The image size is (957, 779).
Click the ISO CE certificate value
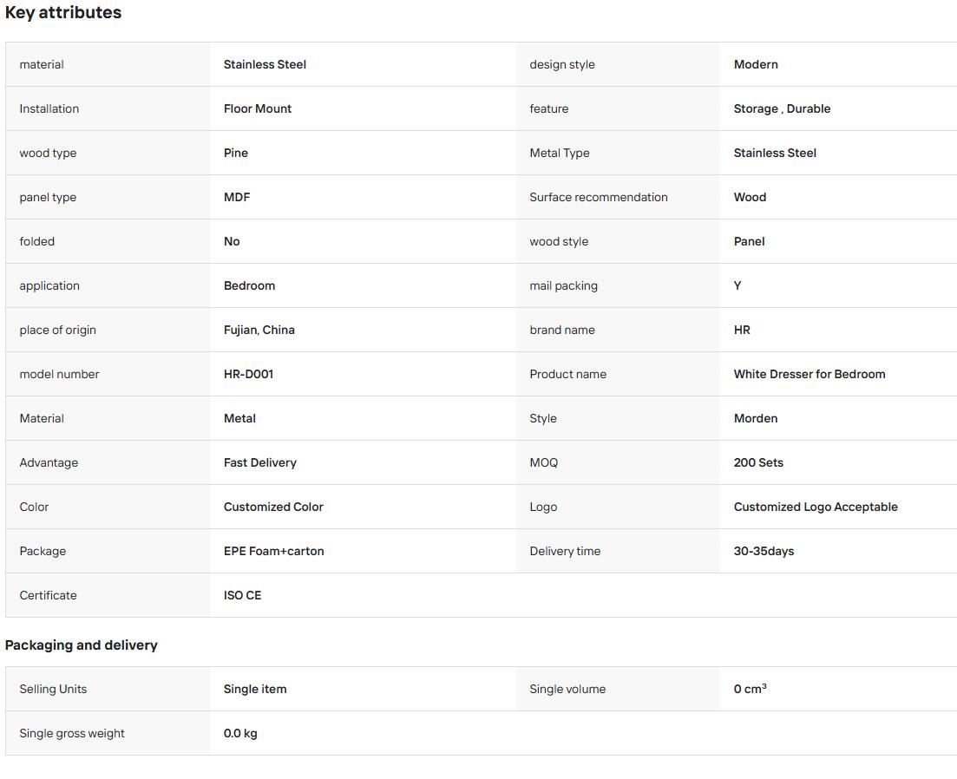tap(242, 595)
